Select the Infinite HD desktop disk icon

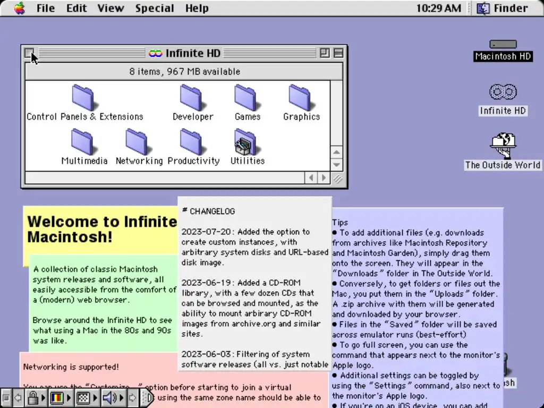pyautogui.click(x=503, y=92)
